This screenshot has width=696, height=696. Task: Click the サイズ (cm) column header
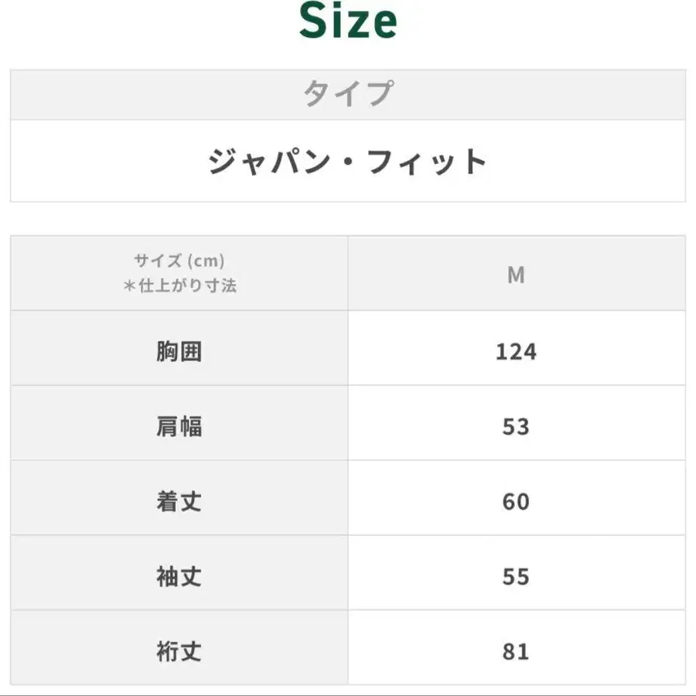coord(179,261)
